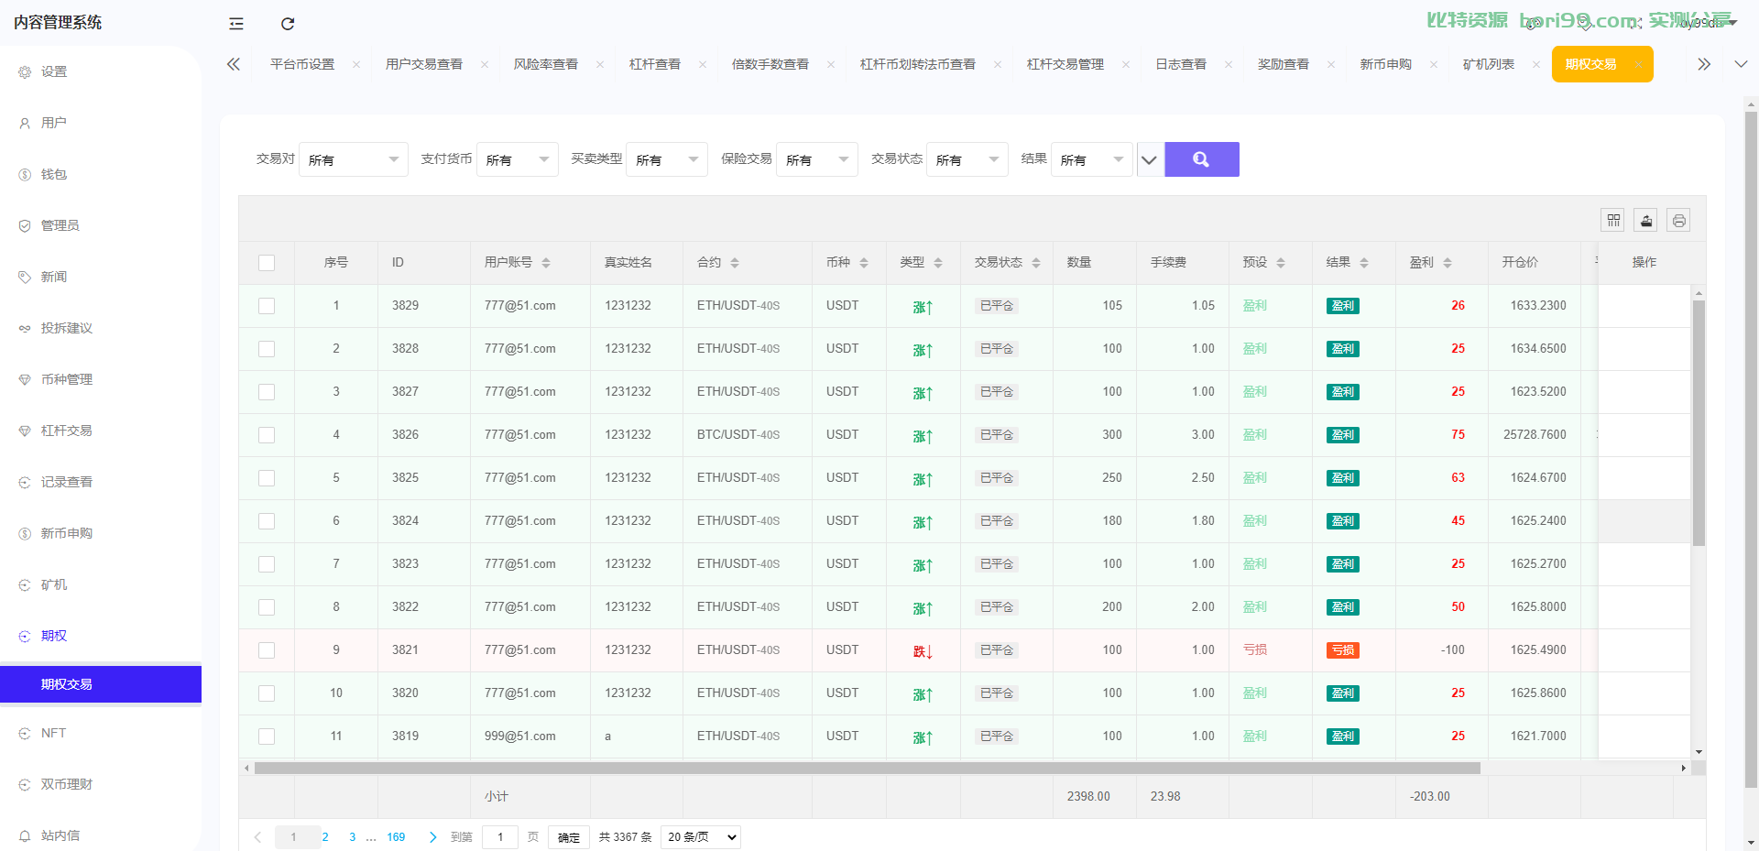Open the 支付货币 dropdown
This screenshot has height=851, width=1759.
tap(518, 159)
